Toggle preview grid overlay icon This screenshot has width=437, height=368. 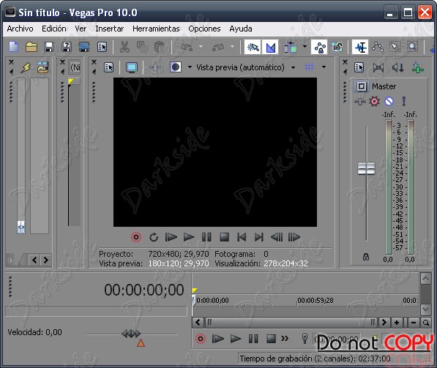tap(310, 67)
